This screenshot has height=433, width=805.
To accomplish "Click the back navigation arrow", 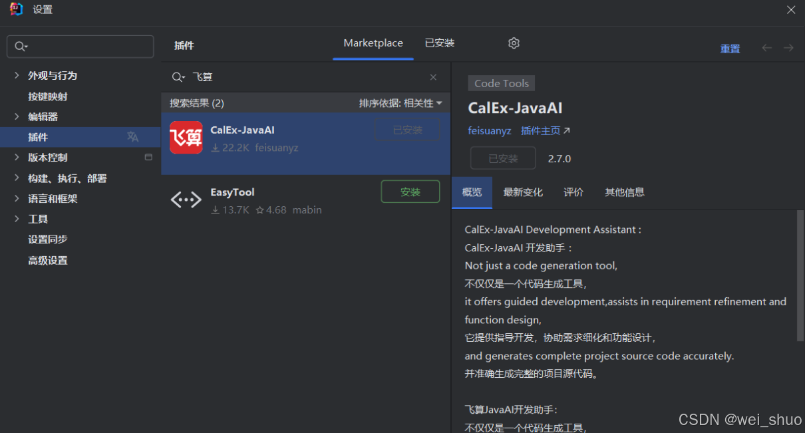I will (767, 48).
